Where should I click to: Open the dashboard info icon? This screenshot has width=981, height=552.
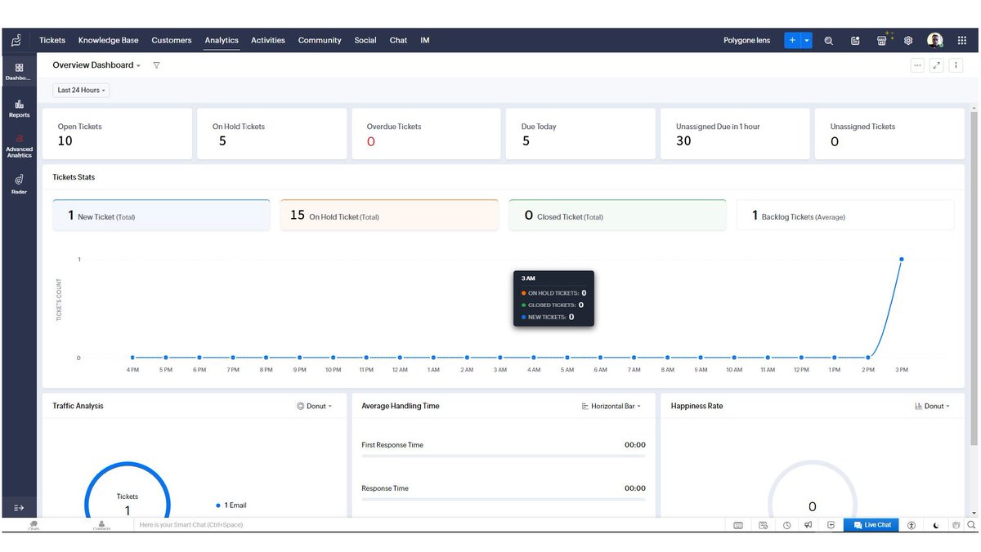[x=956, y=65]
